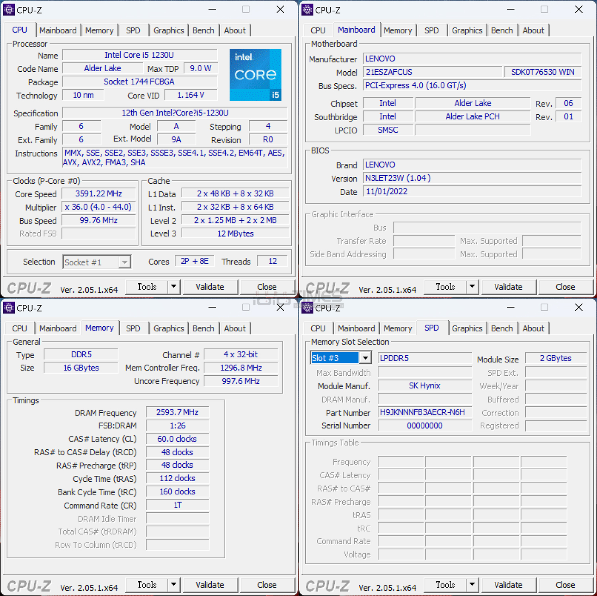
Task: Minimize the SPD tab CPU-Z window
Action: coord(511,307)
